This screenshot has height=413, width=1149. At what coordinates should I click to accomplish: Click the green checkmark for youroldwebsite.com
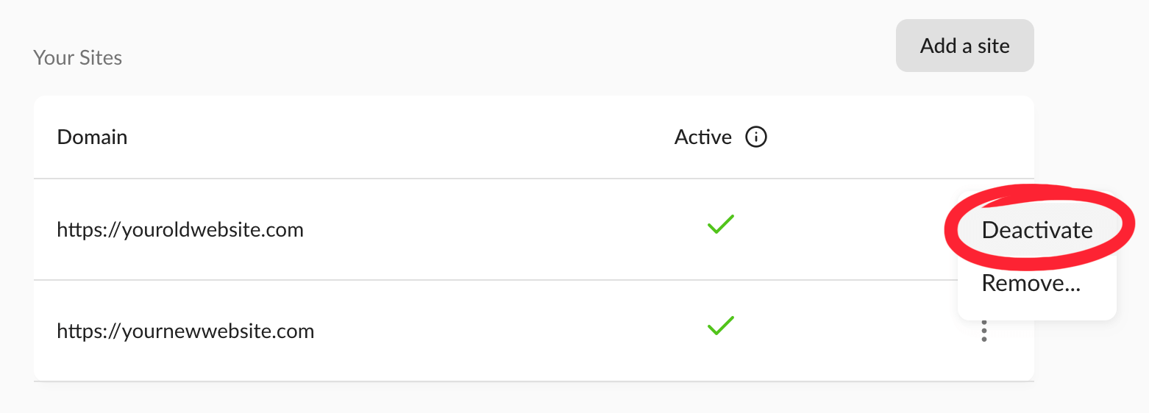coord(721,224)
